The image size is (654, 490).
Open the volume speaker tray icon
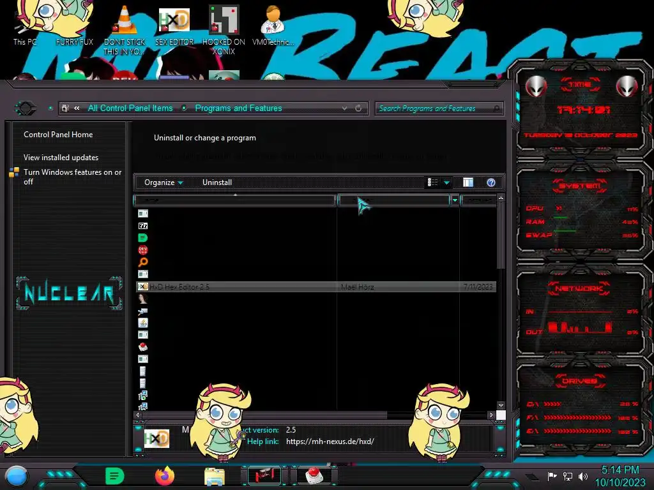582,476
